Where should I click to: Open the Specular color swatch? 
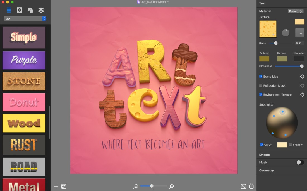pyautogui.click(x=299, y=58)
